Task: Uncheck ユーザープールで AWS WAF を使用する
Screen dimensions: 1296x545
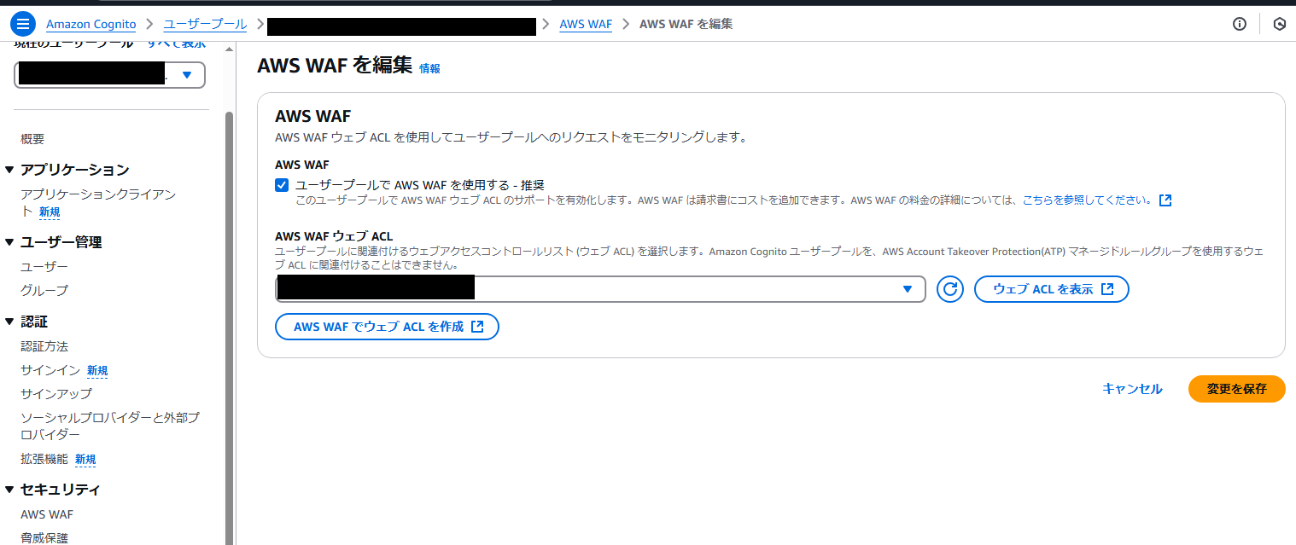Action: point(281,184)
